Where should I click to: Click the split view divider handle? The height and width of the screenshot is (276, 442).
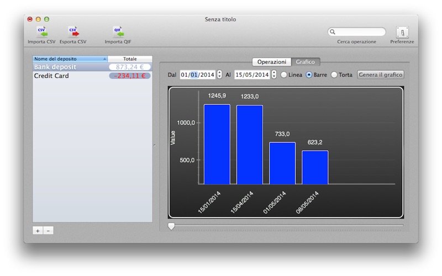155,145
